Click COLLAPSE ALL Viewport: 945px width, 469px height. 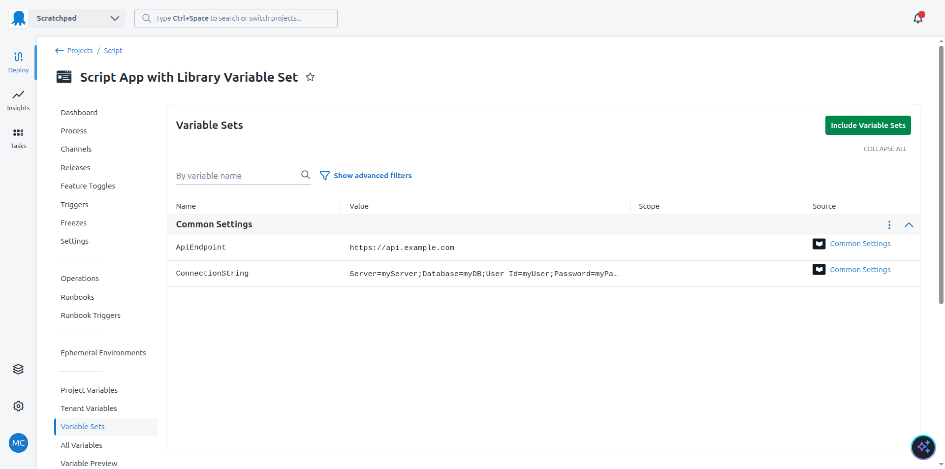point(885,149)
